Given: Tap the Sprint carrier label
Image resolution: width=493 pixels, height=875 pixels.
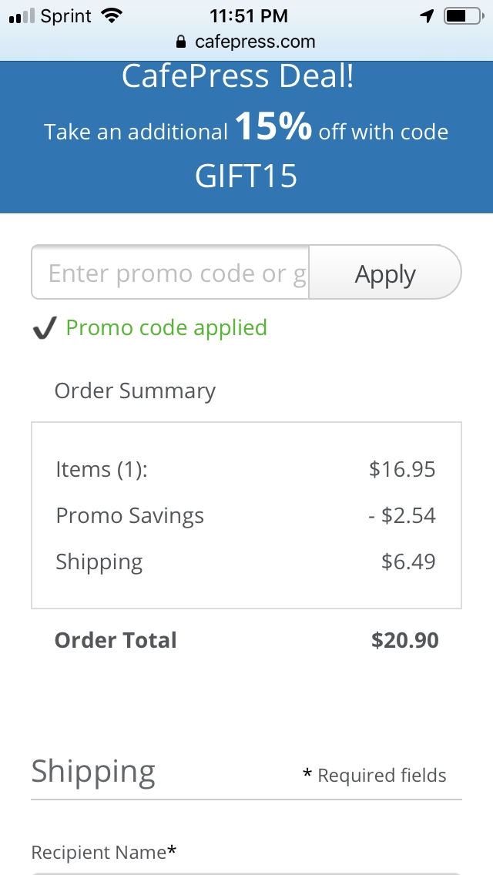Looking at the screenshot, I should coord(65,16).
